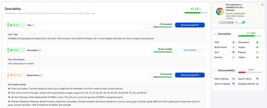
Task: Click 'This listing has A+ content'
Action: [21, 63]
